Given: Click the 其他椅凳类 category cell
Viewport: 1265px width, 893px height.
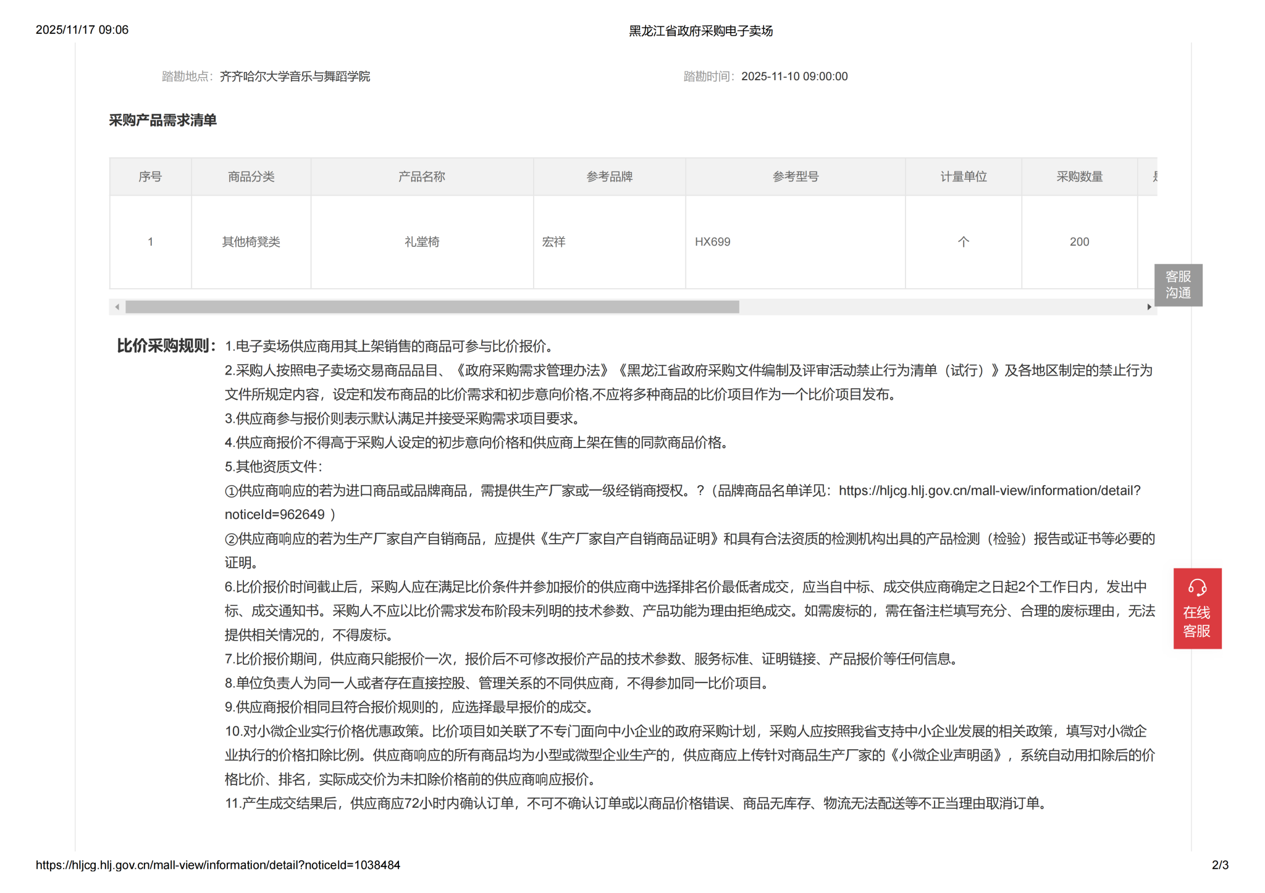Looking at the screenshot, I should click(x=251, y=242).
